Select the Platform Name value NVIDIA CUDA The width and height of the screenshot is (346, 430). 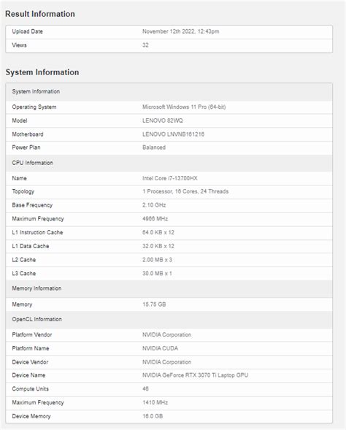(161, 348)
